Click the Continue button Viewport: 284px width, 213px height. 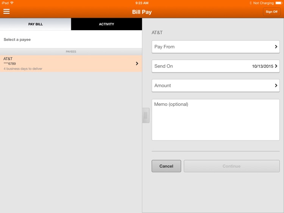tap(232, 166)
